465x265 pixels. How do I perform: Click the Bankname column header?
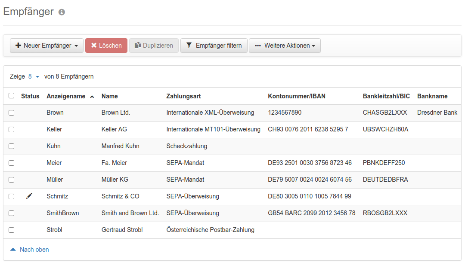[x=432, y=96]
